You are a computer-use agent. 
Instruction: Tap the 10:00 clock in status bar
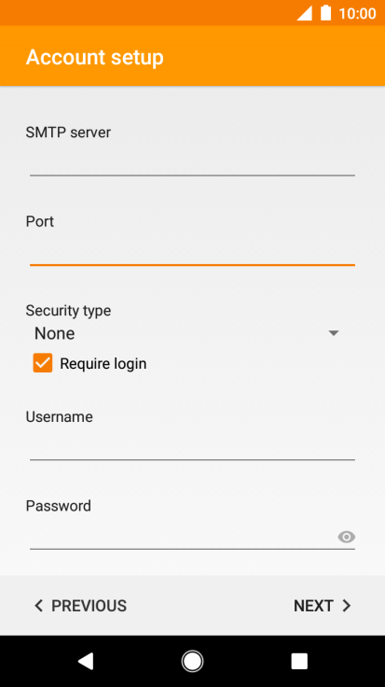pos(357,14)
